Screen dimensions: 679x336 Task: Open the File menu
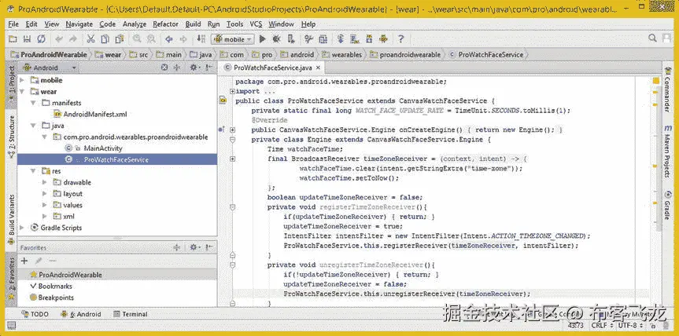13,24
